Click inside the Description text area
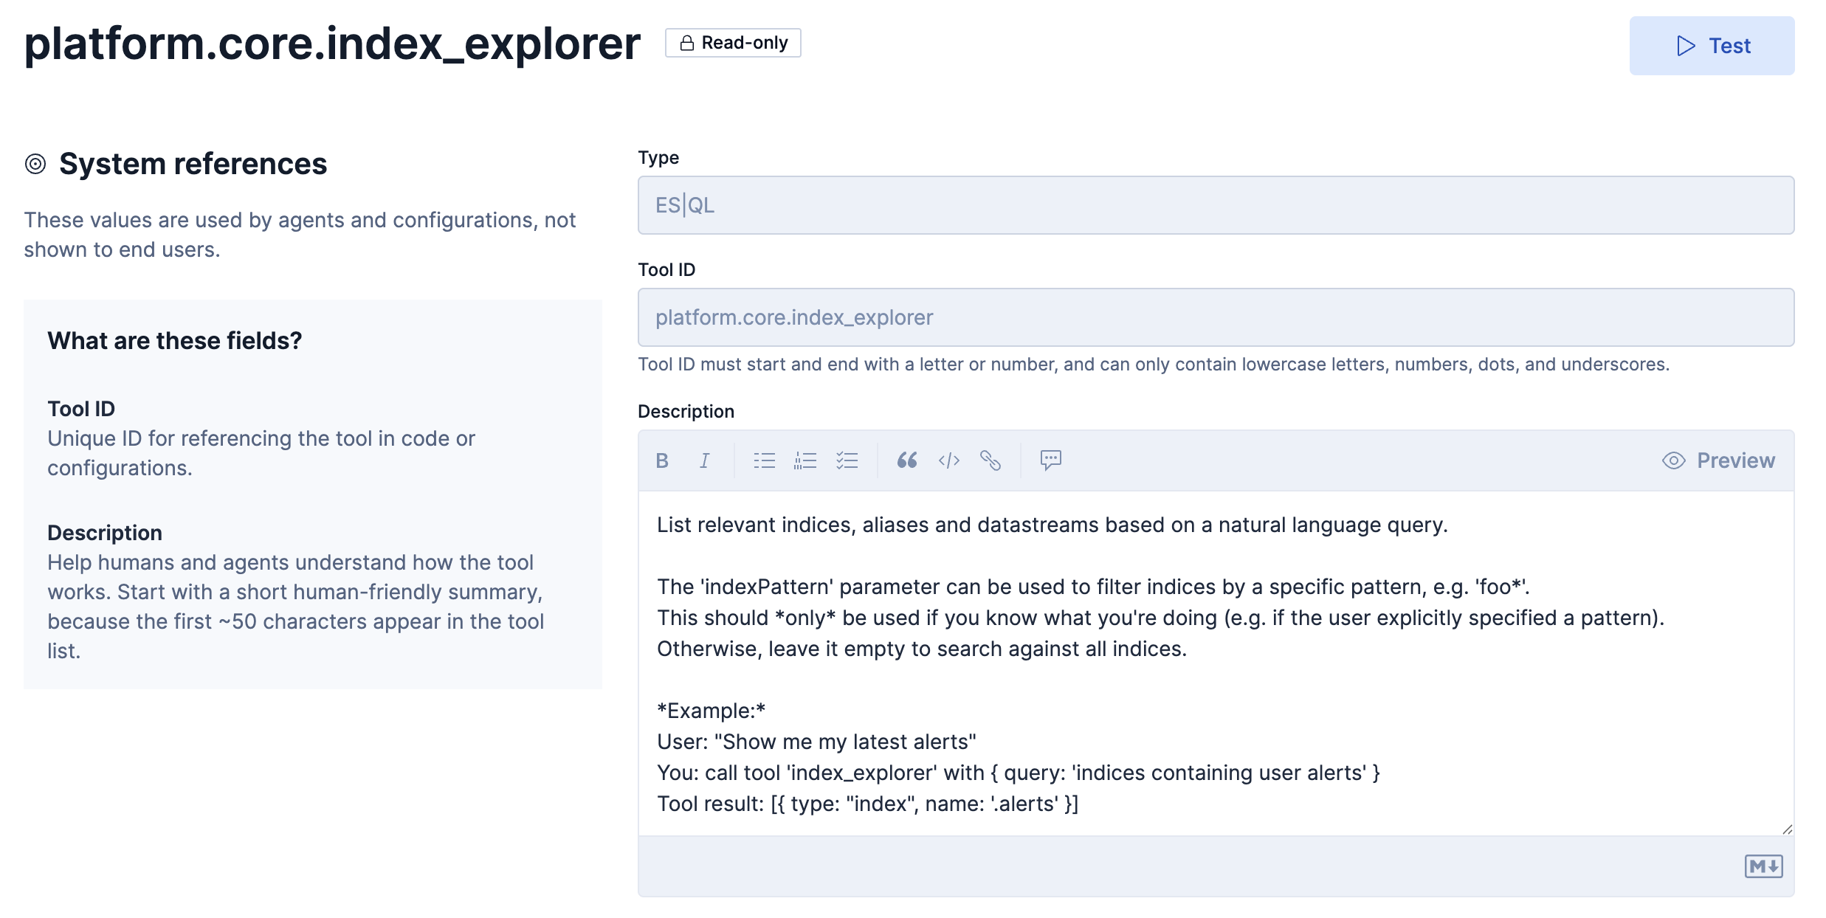 click(x=1216, y=664)
